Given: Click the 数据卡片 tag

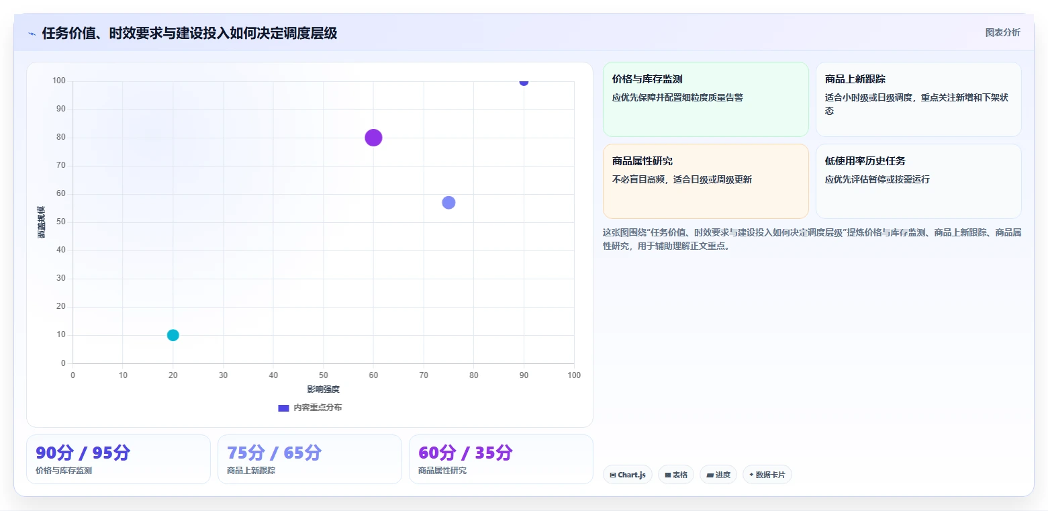Looking at the screenshot, I should tap(767, 475).
